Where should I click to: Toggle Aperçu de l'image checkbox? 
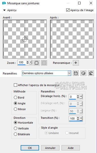(68, 10)
